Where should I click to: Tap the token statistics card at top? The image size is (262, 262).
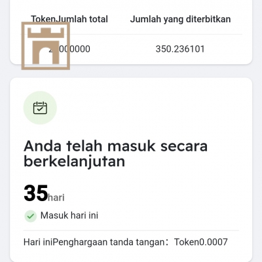(x=131, y=32)
